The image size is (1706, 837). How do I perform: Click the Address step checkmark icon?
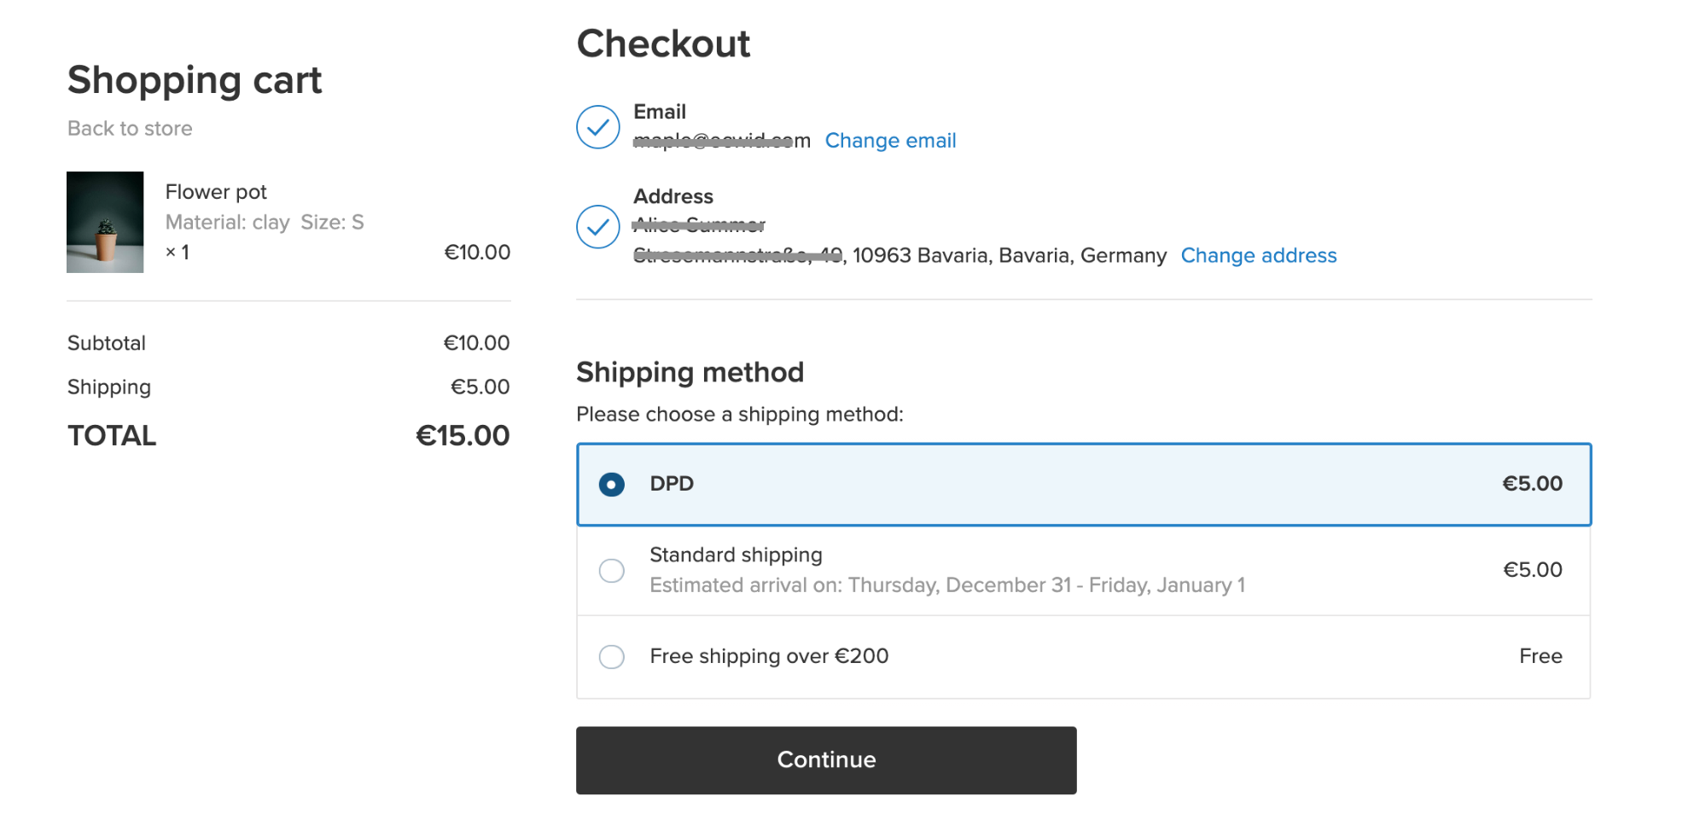[597, 227]
